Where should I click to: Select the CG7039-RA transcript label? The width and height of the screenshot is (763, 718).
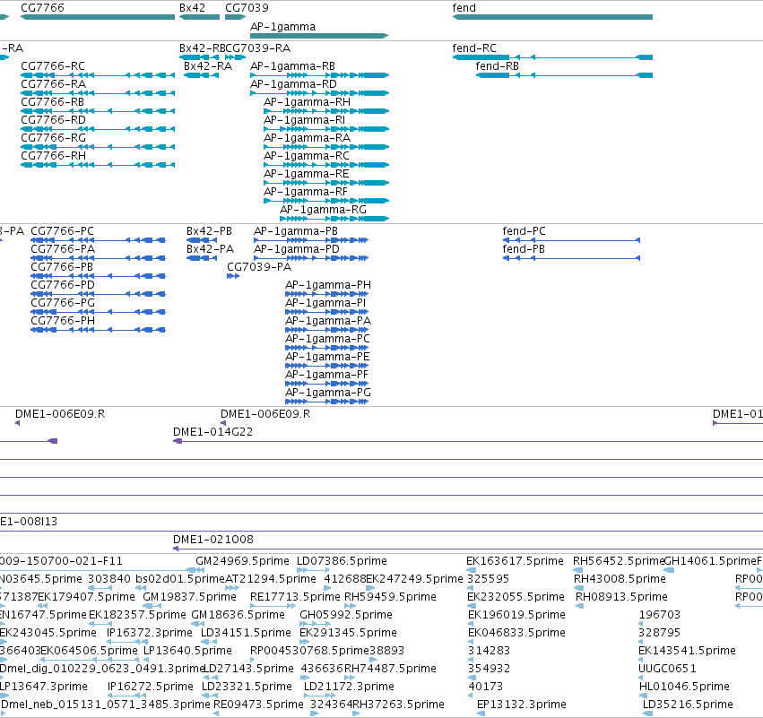[258, 48]
